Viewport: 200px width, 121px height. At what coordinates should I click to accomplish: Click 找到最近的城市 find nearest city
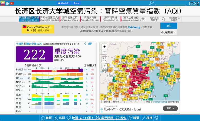point(154,19)
